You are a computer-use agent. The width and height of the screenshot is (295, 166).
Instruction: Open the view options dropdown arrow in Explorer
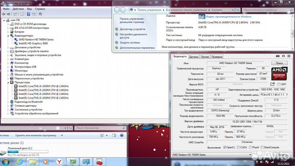tap(107, 135)
